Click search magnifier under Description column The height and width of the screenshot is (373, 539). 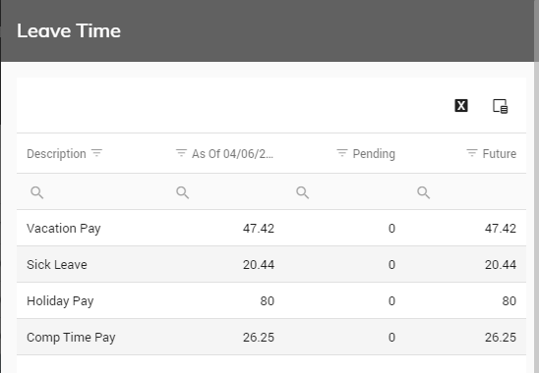[36, 192]
